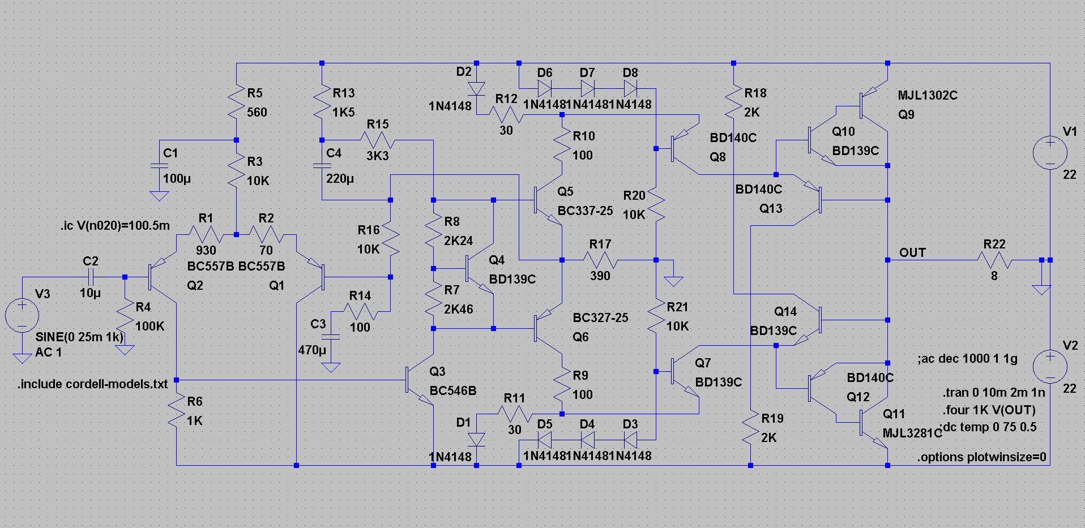Select capacitor C1 symbol

(x=159, y=166)
